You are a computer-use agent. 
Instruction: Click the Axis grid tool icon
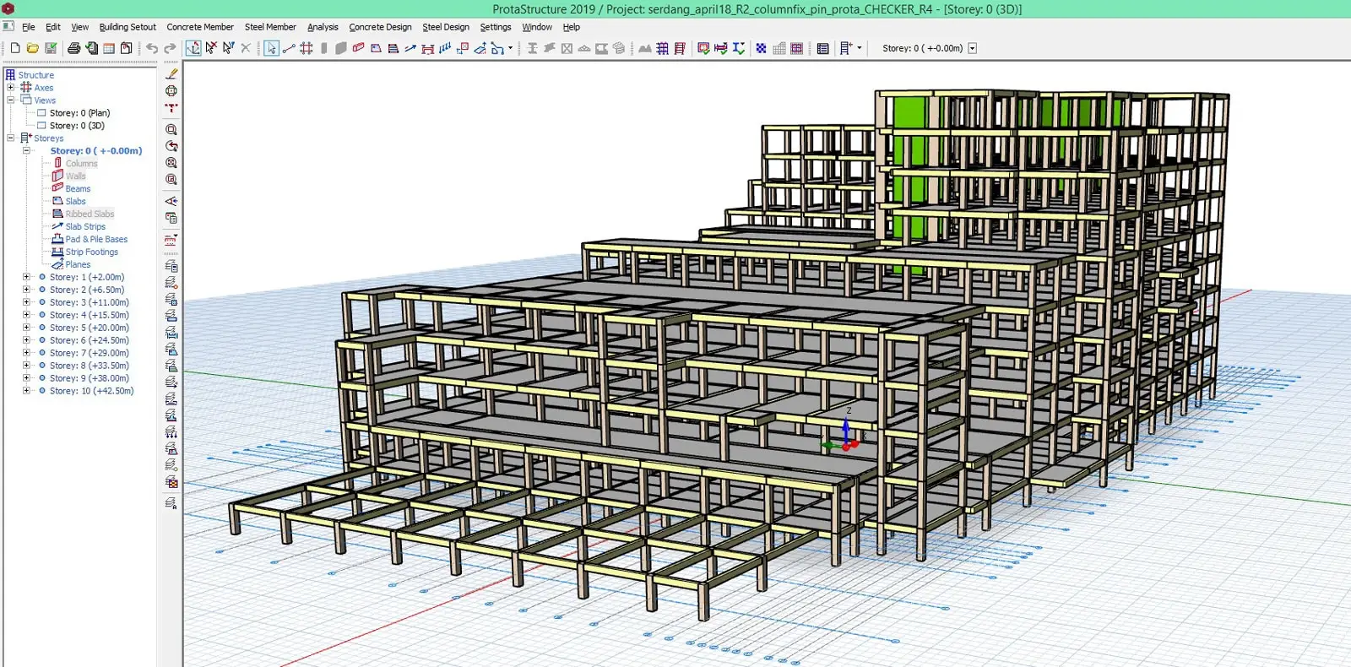point(307,48)
